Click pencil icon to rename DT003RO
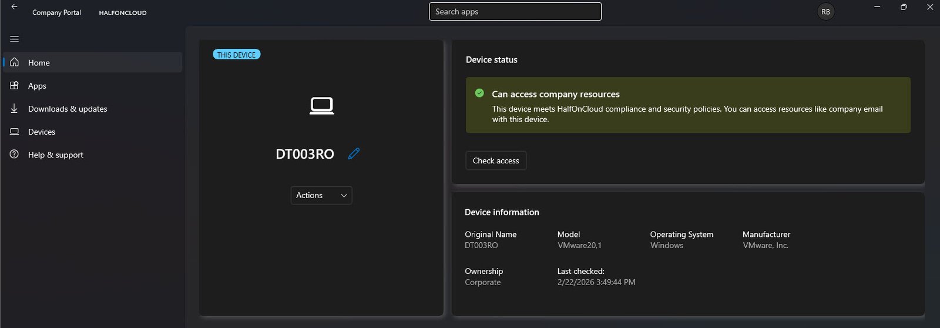This screenshot has width=940, height=328. [354, 154]
